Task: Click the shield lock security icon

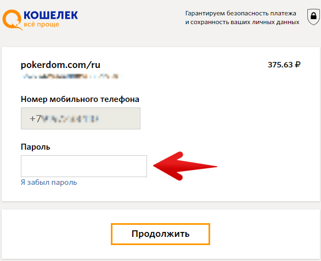Action: coord(313,17)
